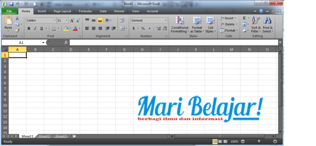Select the Sheet3 worksheet tab
The height and width of the screenshot is (146, 316).
[61, 137]
